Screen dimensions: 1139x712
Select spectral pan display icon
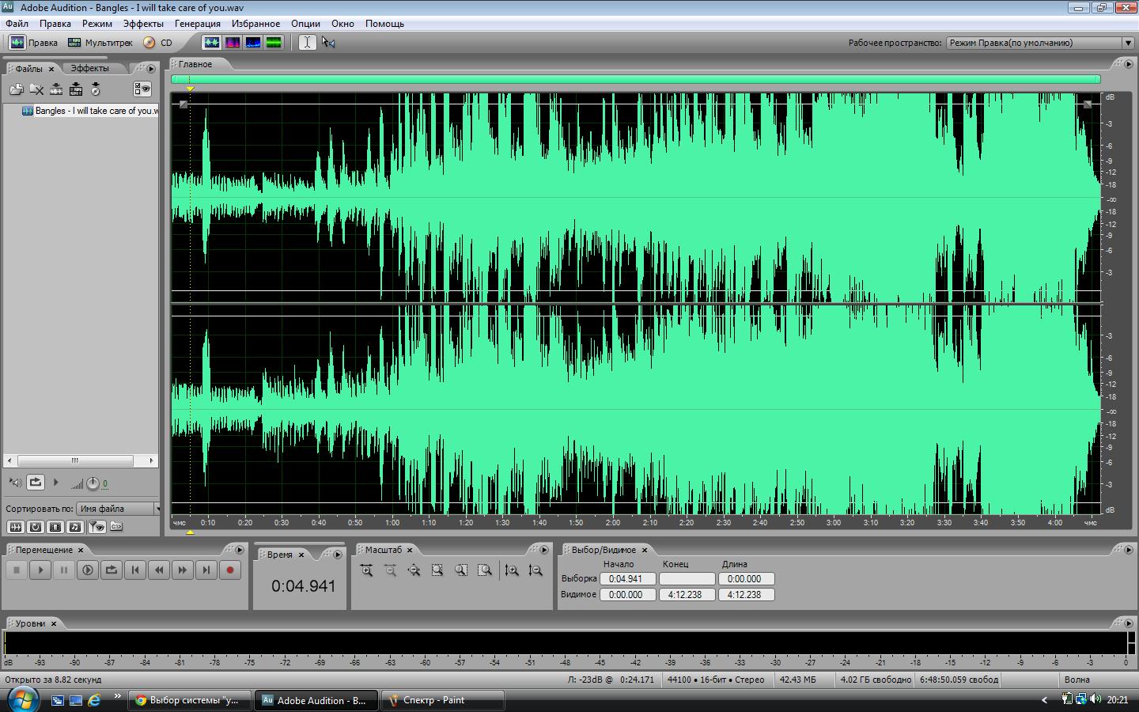tap(253, 43)
